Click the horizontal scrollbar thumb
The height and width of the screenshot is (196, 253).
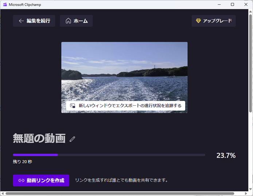(120, 193)
